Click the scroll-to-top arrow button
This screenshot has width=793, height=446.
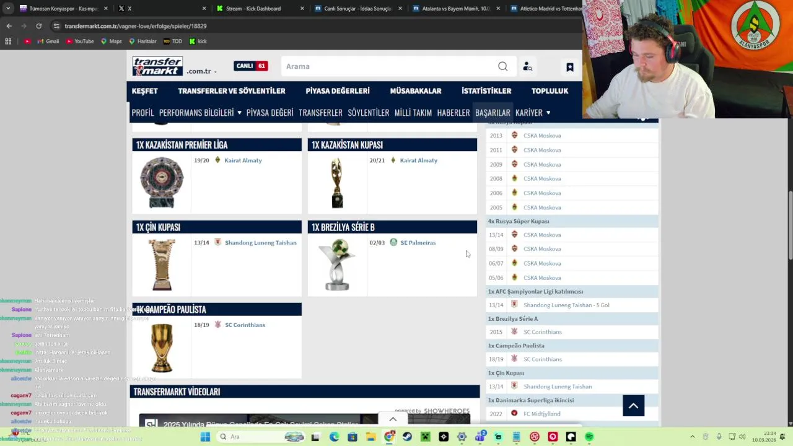click(x=633, y=406)
